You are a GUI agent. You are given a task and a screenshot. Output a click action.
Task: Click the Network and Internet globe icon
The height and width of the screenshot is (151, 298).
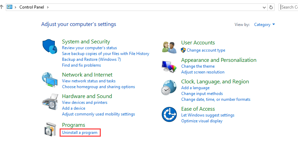[50, 80]
